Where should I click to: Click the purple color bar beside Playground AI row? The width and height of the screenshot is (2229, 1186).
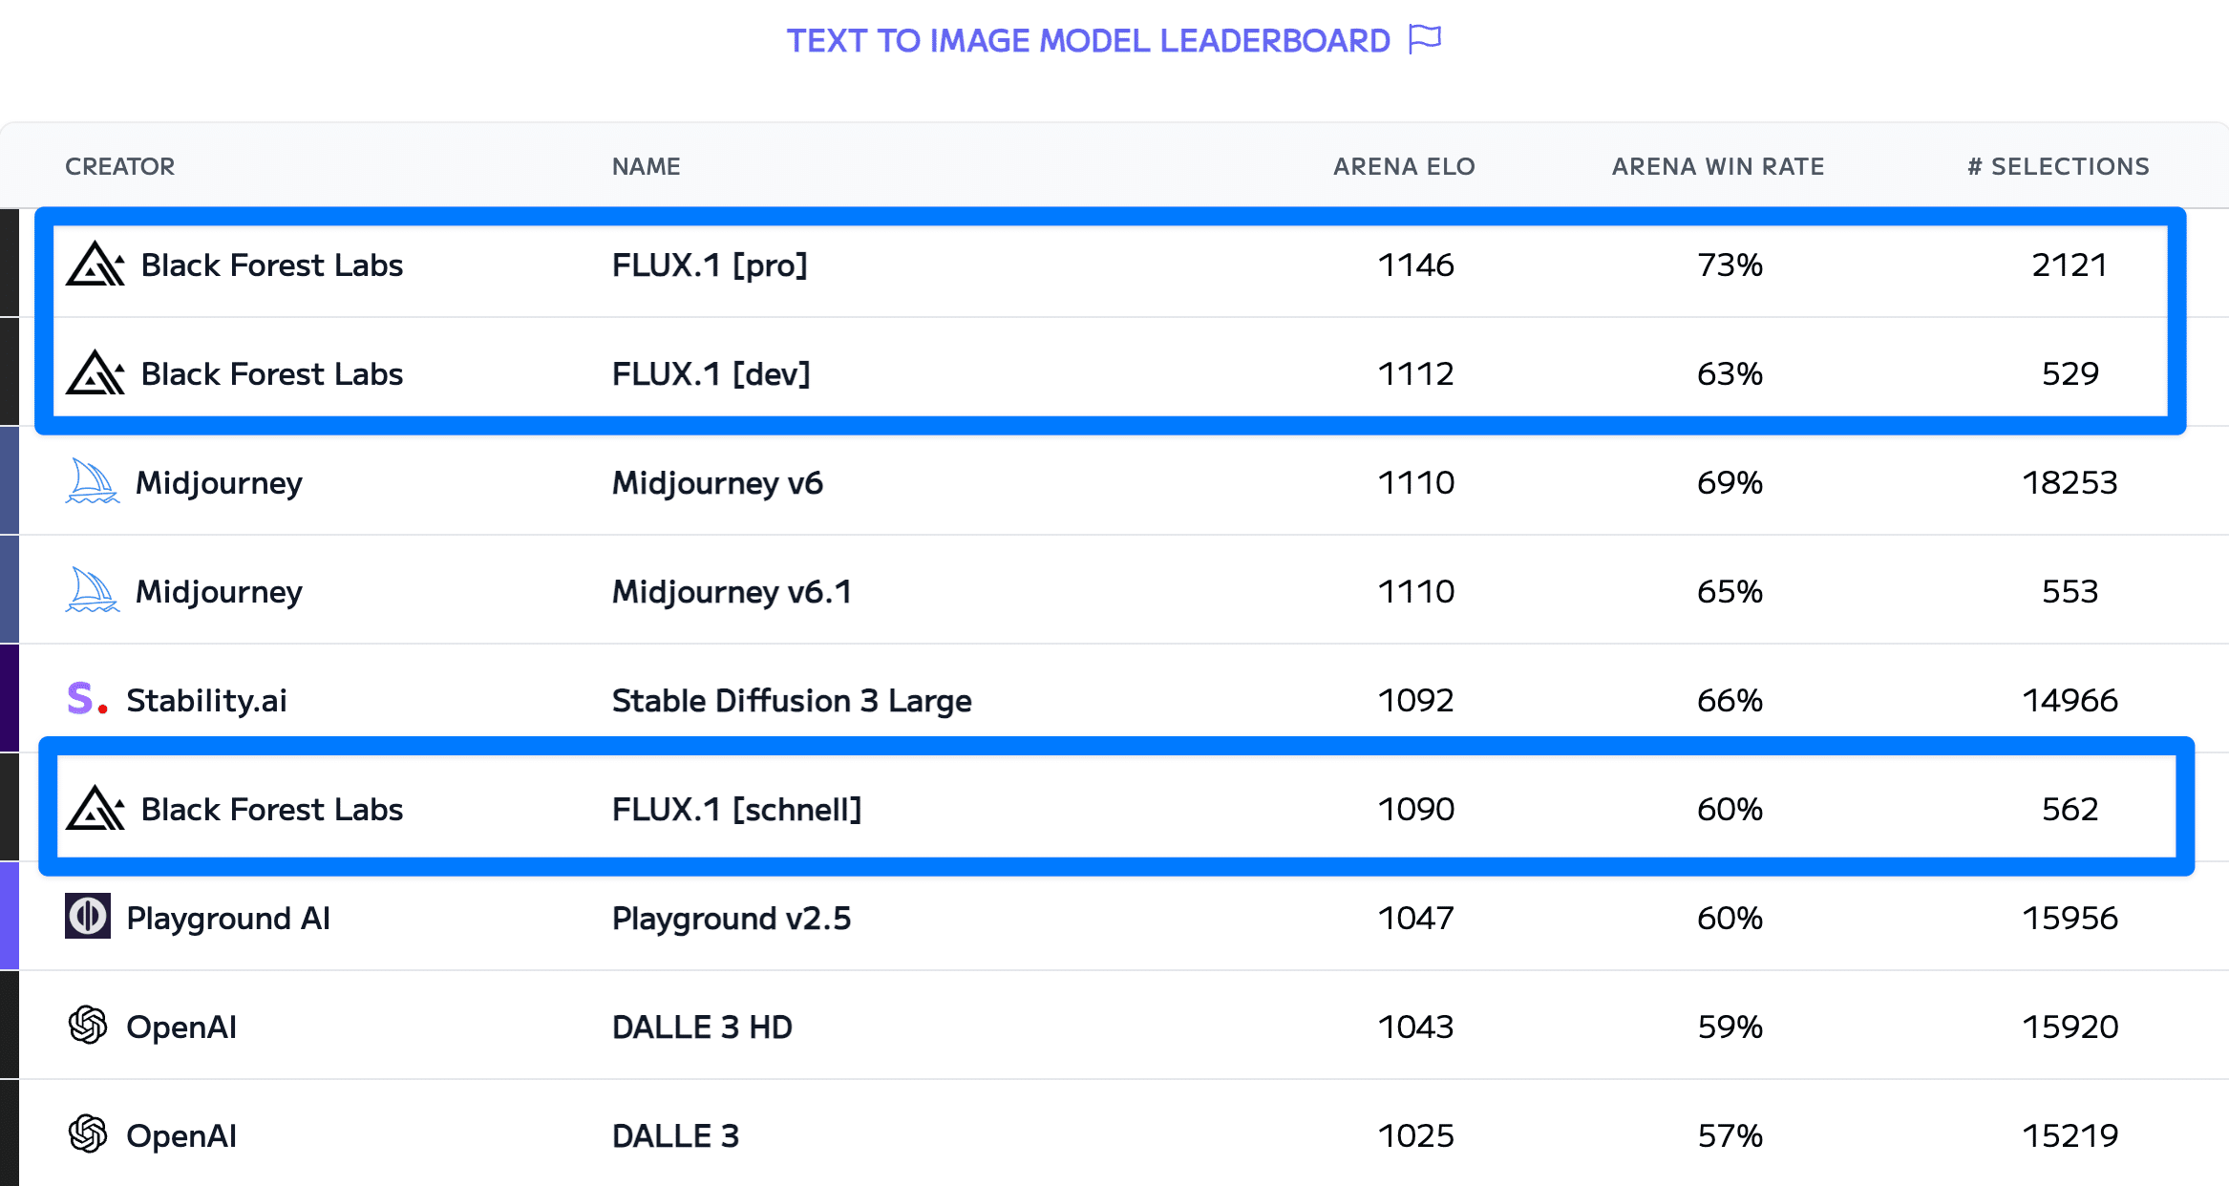(x=9, y=917)
